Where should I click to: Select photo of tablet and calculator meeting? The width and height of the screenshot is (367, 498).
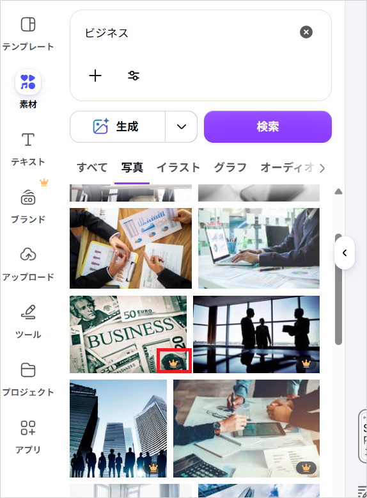click(246, 428)
